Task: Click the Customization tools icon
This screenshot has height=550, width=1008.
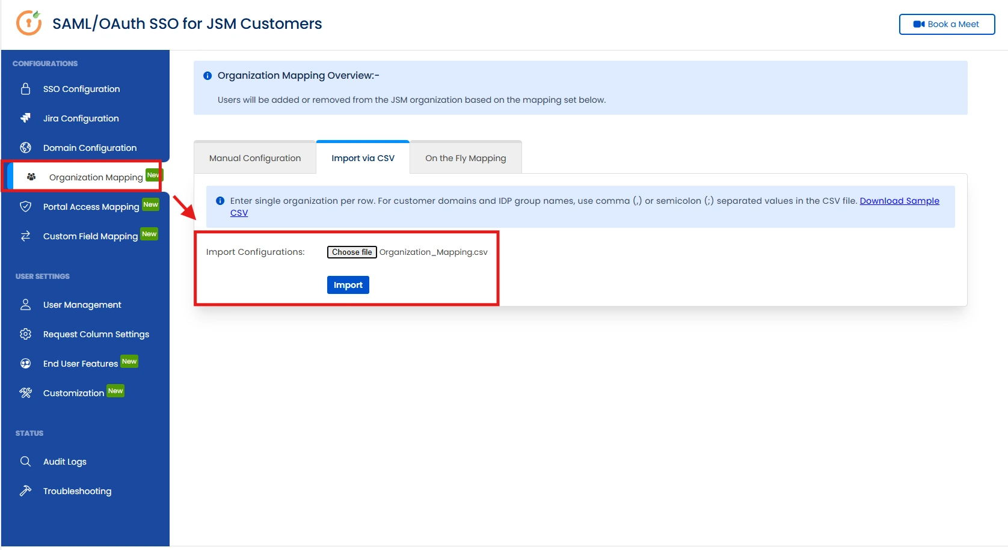Action: [x=25, y=393]
